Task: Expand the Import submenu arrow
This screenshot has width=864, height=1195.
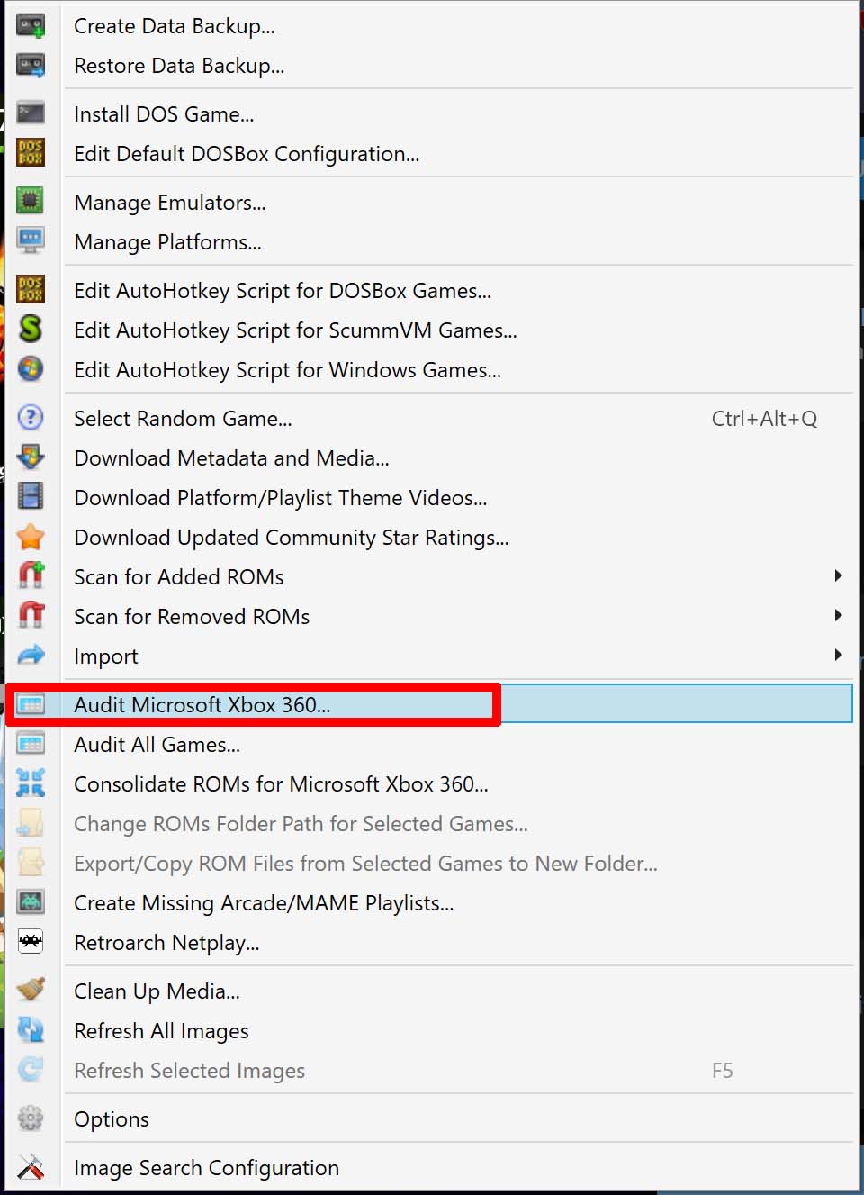Action: click(838, 656)
